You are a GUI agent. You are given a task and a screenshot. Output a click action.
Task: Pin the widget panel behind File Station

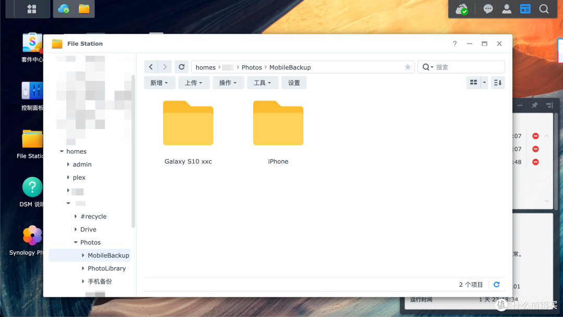click(535, 105)
